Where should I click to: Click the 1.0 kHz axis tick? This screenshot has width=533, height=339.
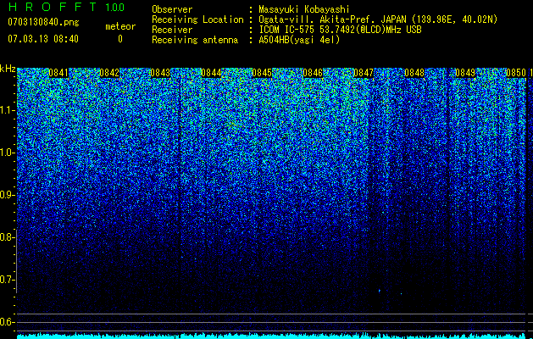pos(8,153)
